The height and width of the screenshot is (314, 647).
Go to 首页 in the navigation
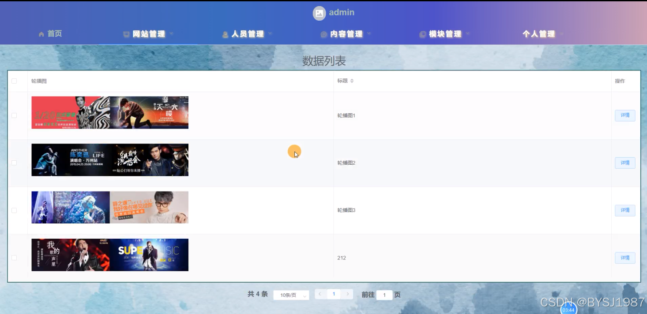[55, 34]
